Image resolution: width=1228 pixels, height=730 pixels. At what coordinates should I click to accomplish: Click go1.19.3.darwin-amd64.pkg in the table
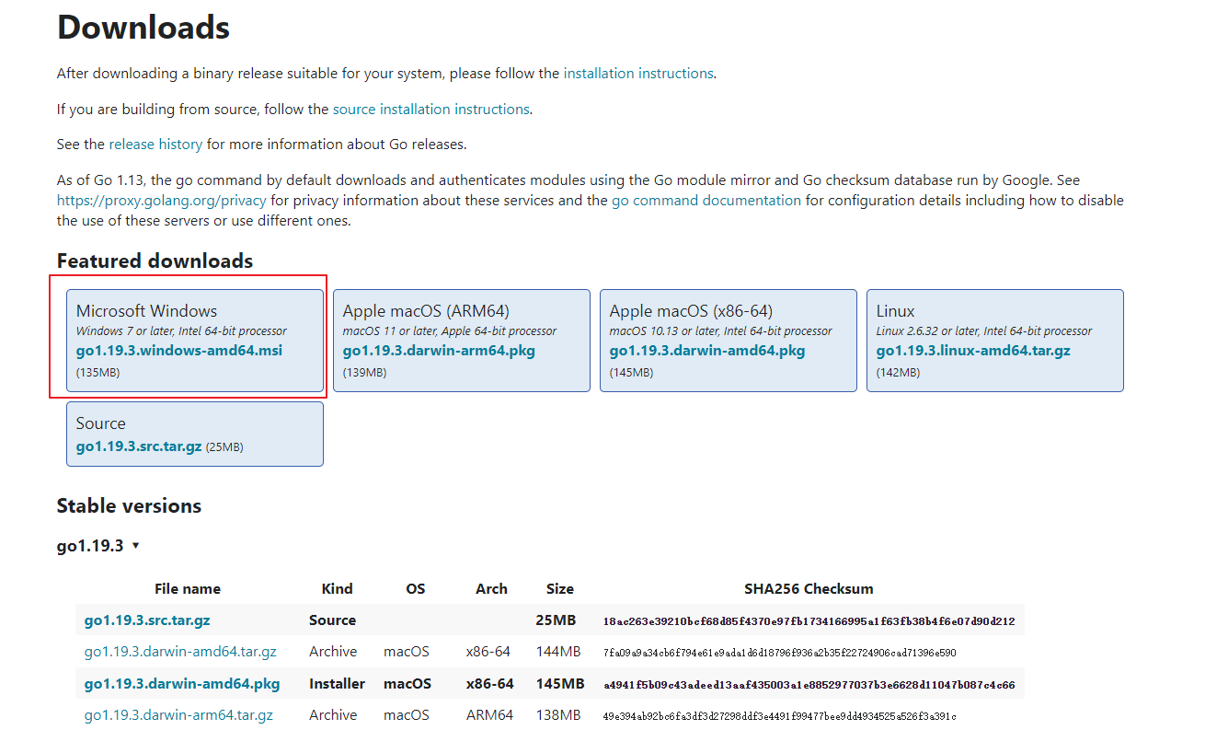click(x=182, y=684)
